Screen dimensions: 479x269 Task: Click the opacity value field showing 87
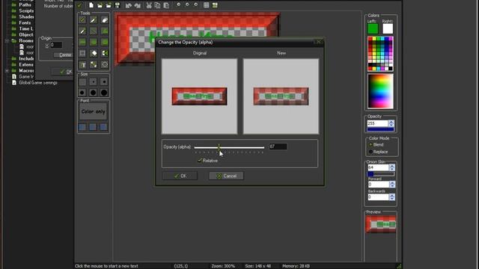coord(278,146)
